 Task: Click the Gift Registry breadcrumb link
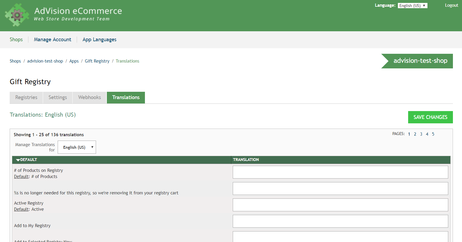point(97,61)
